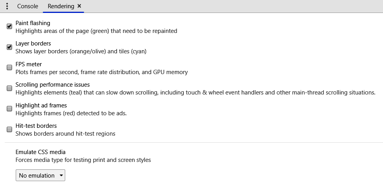Turn on Highlight ad frames checkbox
Screen dimensions: 383x187
click(9, 109)
